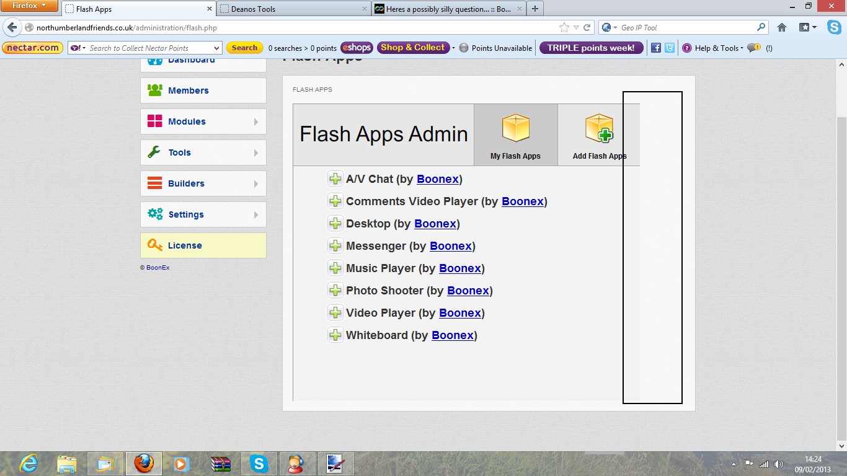The image size is (847, 476).
Task: Click the Members sidebar icon
Action: point(154,90)
